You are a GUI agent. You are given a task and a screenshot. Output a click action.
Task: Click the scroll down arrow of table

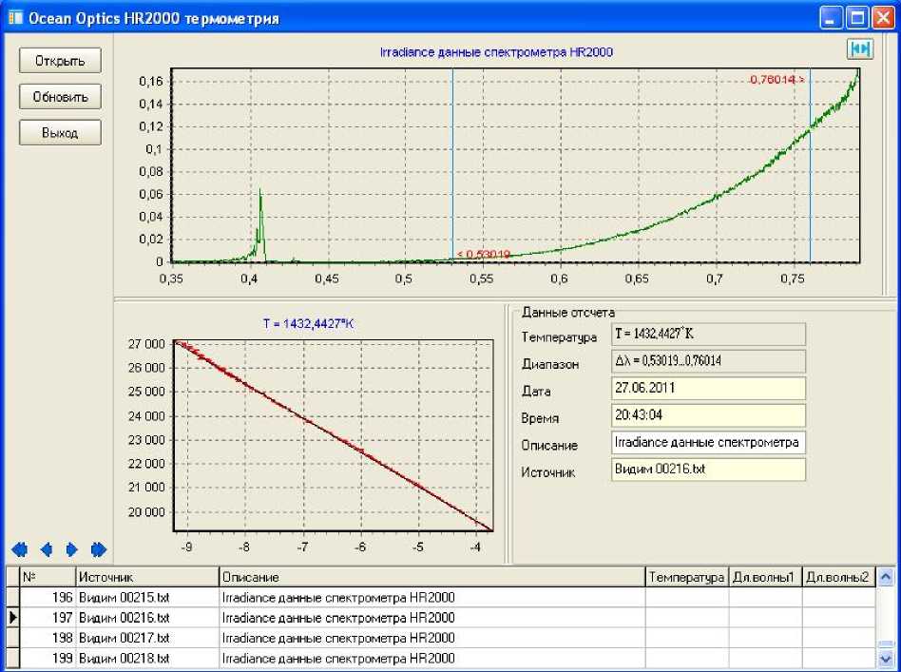[886, 658]
